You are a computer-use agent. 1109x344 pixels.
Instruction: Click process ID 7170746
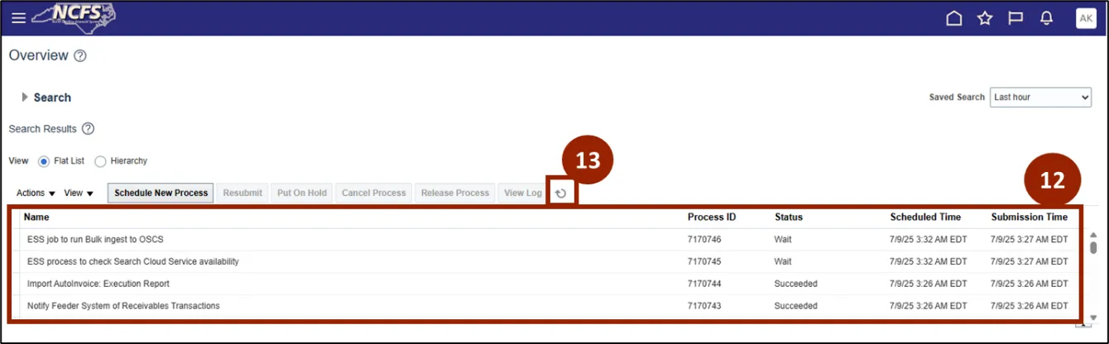pyautogui.click(x=704, y=240)
